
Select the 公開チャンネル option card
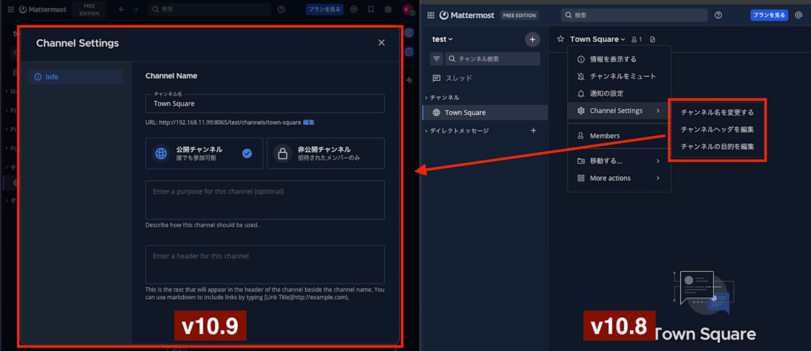tap(204, 153)
